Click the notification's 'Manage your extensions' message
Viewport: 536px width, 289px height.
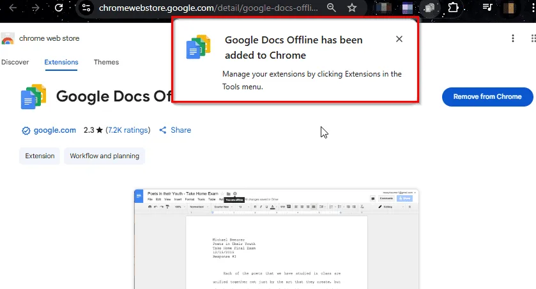(x=312, y=80)
